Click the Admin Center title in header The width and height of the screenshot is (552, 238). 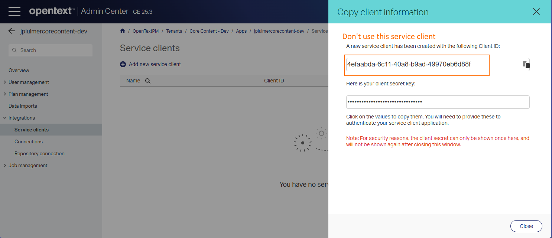[x=105, y=12]
